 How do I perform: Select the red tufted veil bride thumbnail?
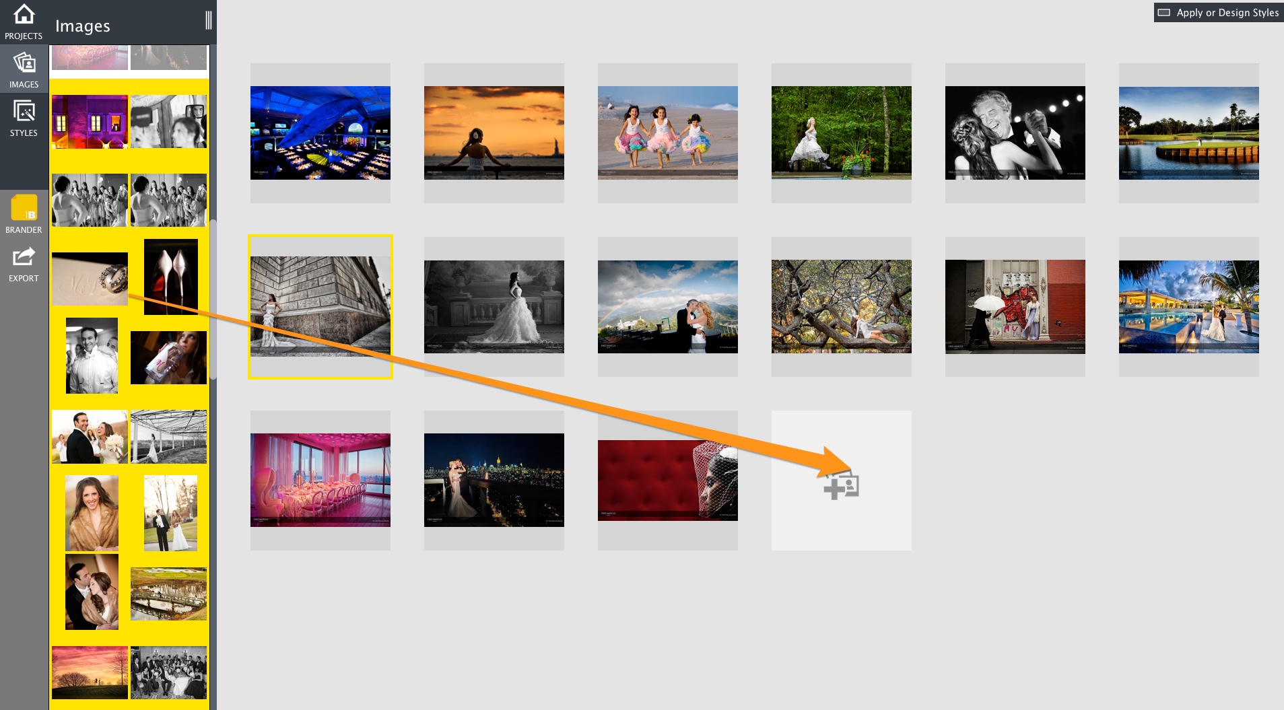coord(668,480)
